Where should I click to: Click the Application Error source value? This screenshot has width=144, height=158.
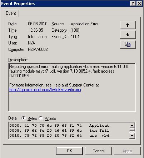(85, 24)
